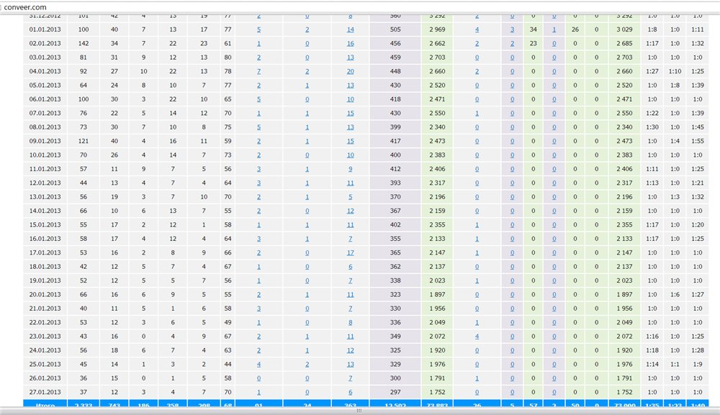Click the 3 029 value in the 01.01.2013 row

click(624, 29)
